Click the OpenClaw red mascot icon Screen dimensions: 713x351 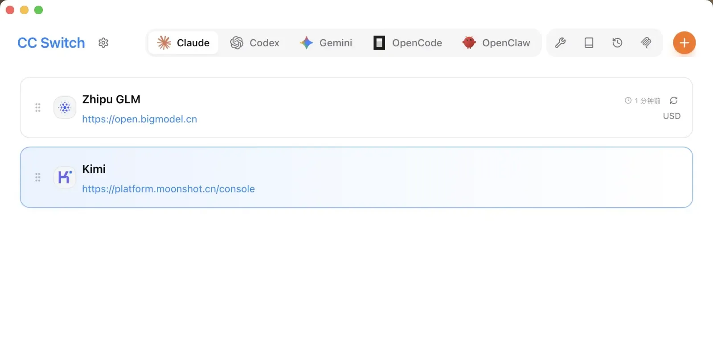(x=469, y=43)
